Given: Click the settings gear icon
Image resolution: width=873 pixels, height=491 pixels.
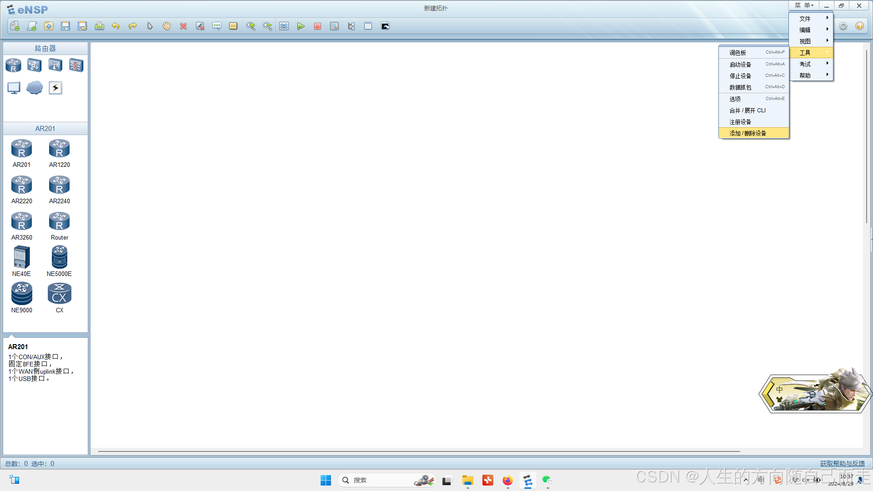Looking at the screenshot, I should 843,26.
